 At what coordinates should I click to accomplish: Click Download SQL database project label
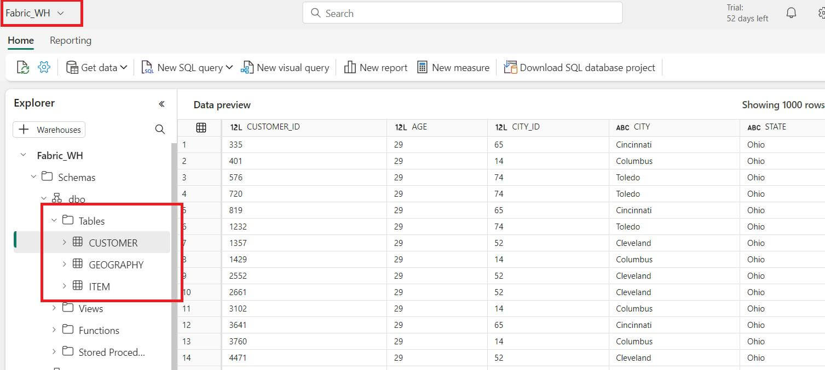(x=587, y=67)
